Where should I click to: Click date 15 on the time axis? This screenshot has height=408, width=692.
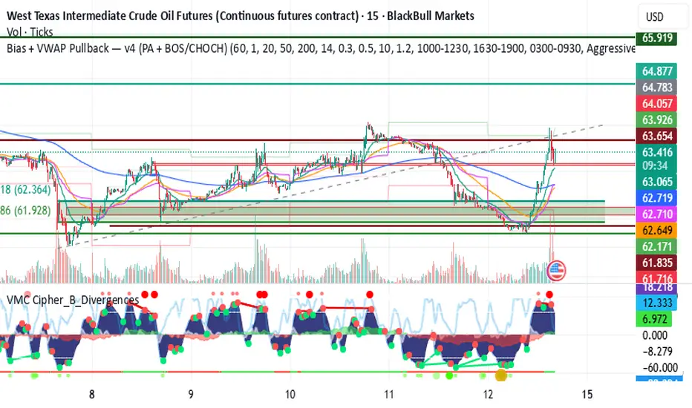(x=587, y=395)
